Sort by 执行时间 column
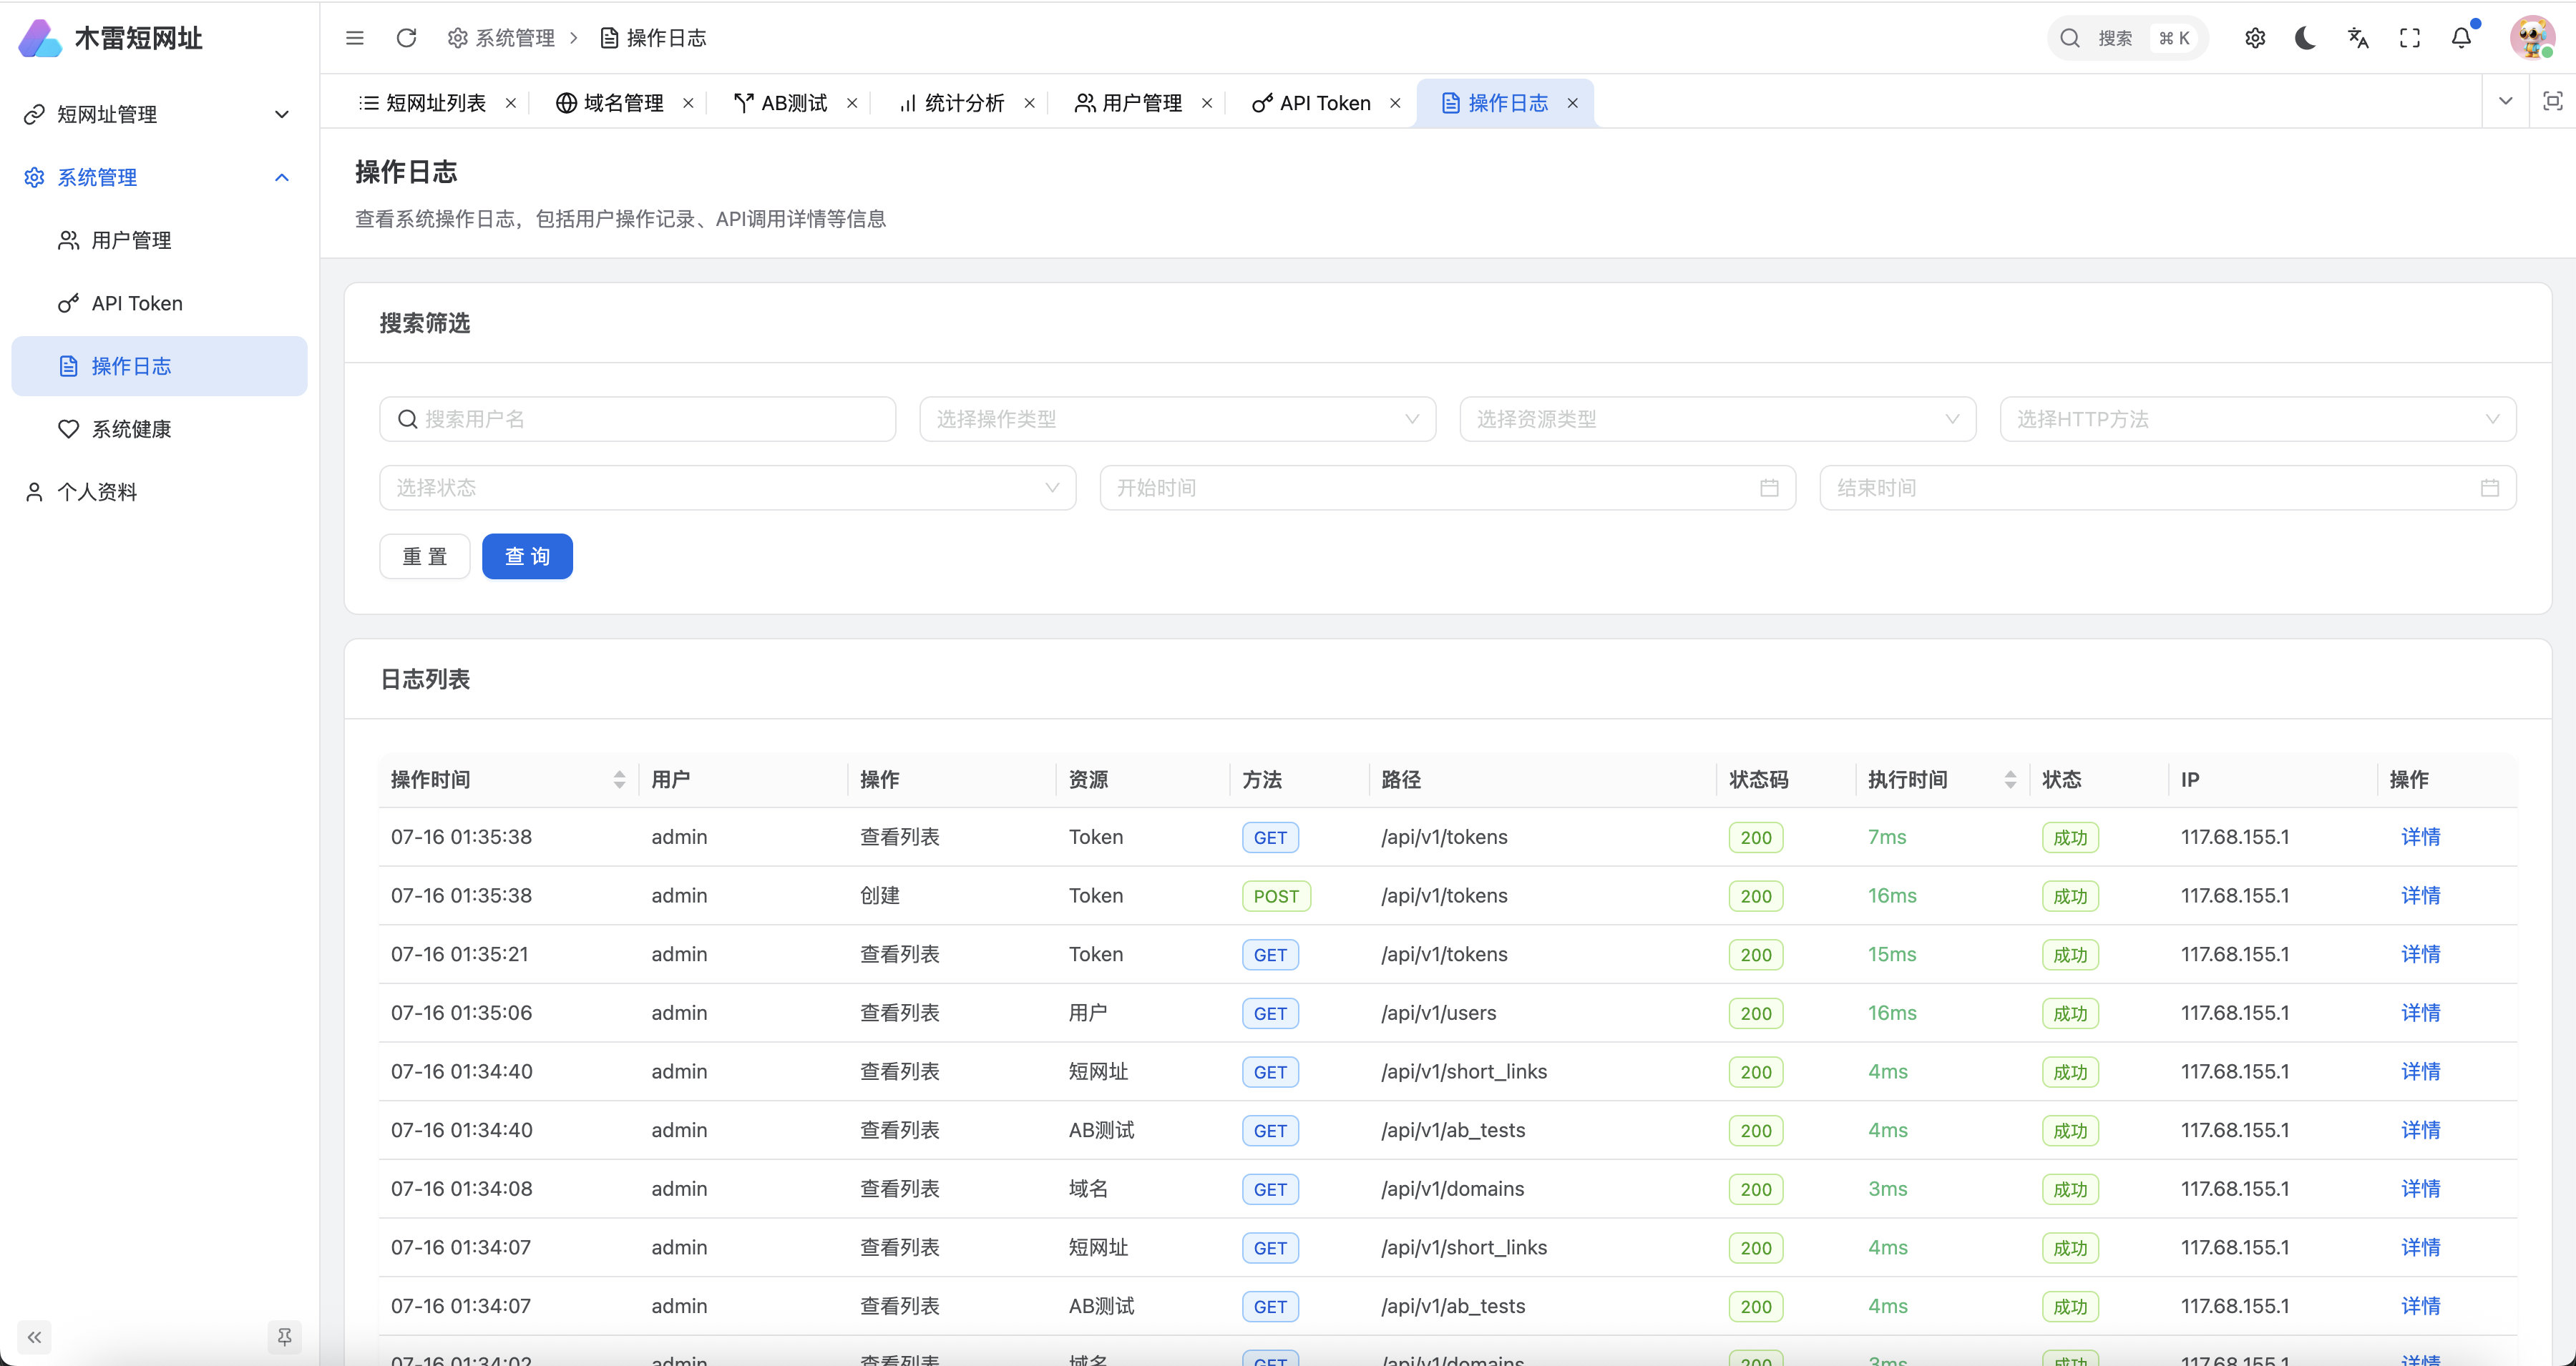Image resolution: width=2576 pixels, height=1366 pixels. 2010,780
